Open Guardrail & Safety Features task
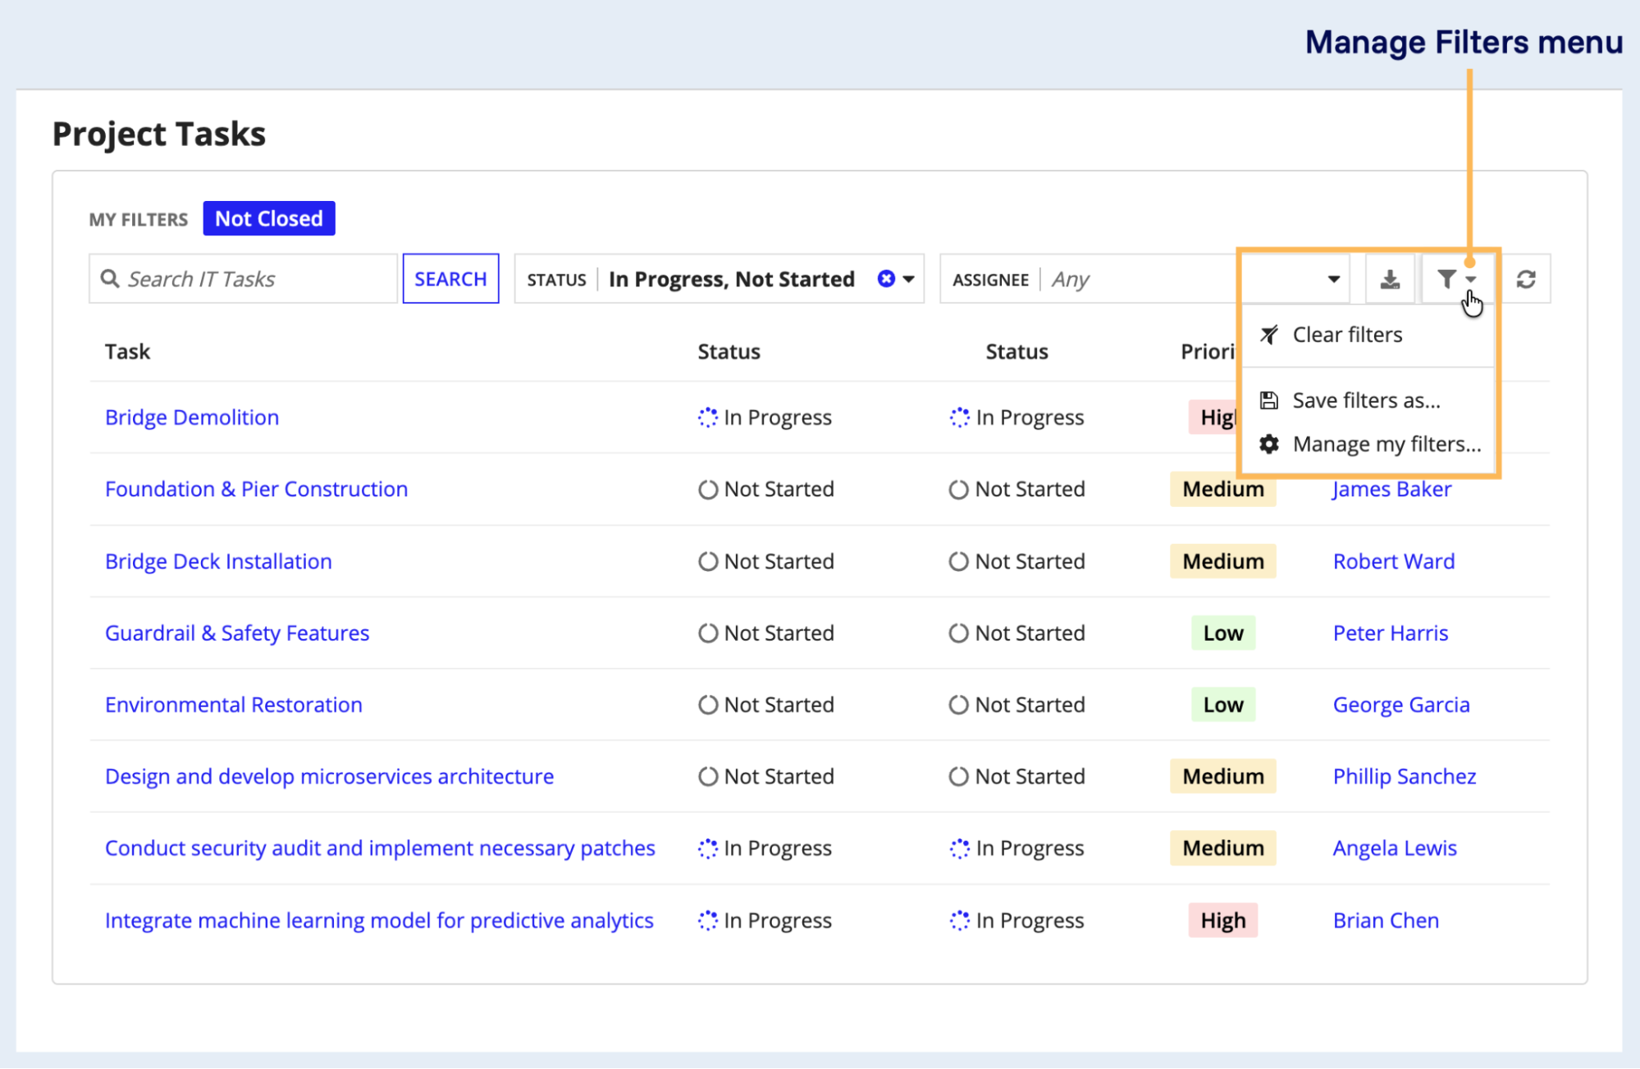The width and height of the screenshot is (1640, 1069). click(x=237, y=633)
